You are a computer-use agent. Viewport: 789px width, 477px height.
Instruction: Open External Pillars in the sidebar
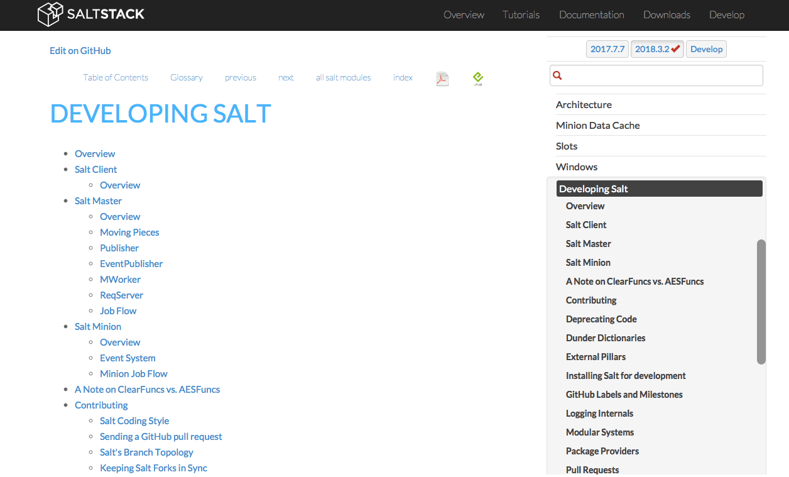pyautogui.click(x=596, y=357)
